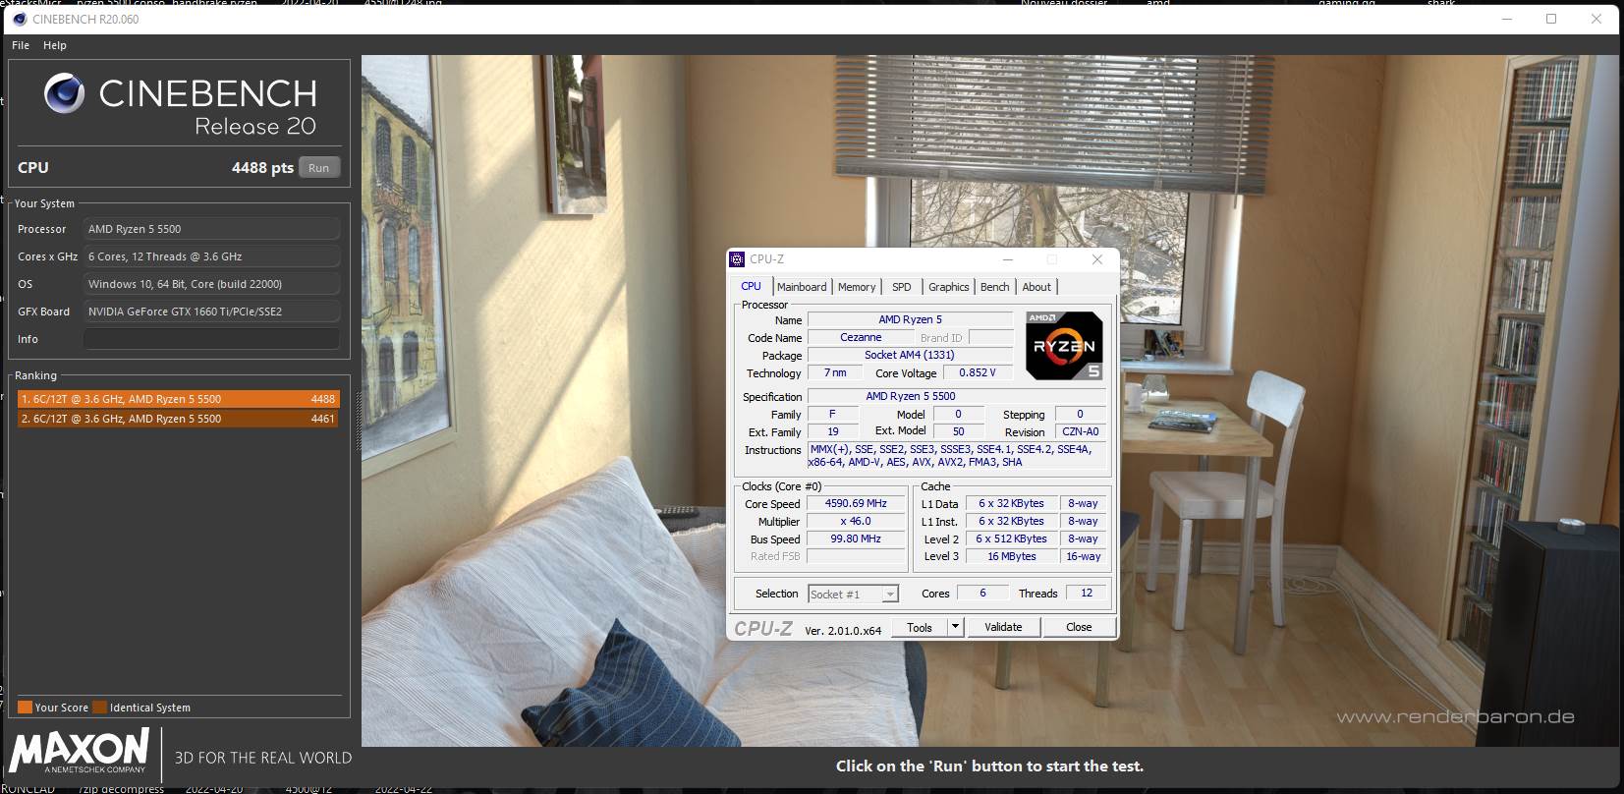The image size is (1624, 794).
Task: Click the CPU-Z title bar icon
Action: click(737, 259)
